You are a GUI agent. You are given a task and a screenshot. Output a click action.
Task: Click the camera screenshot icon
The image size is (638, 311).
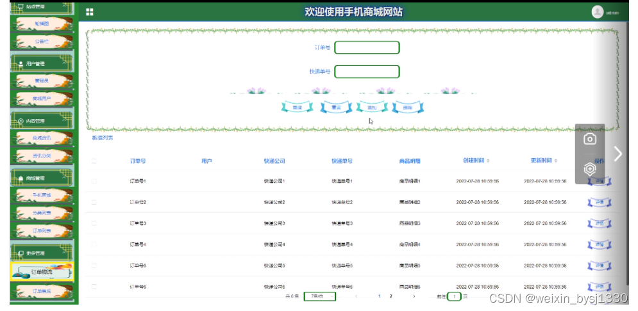[x=589, y=140]
